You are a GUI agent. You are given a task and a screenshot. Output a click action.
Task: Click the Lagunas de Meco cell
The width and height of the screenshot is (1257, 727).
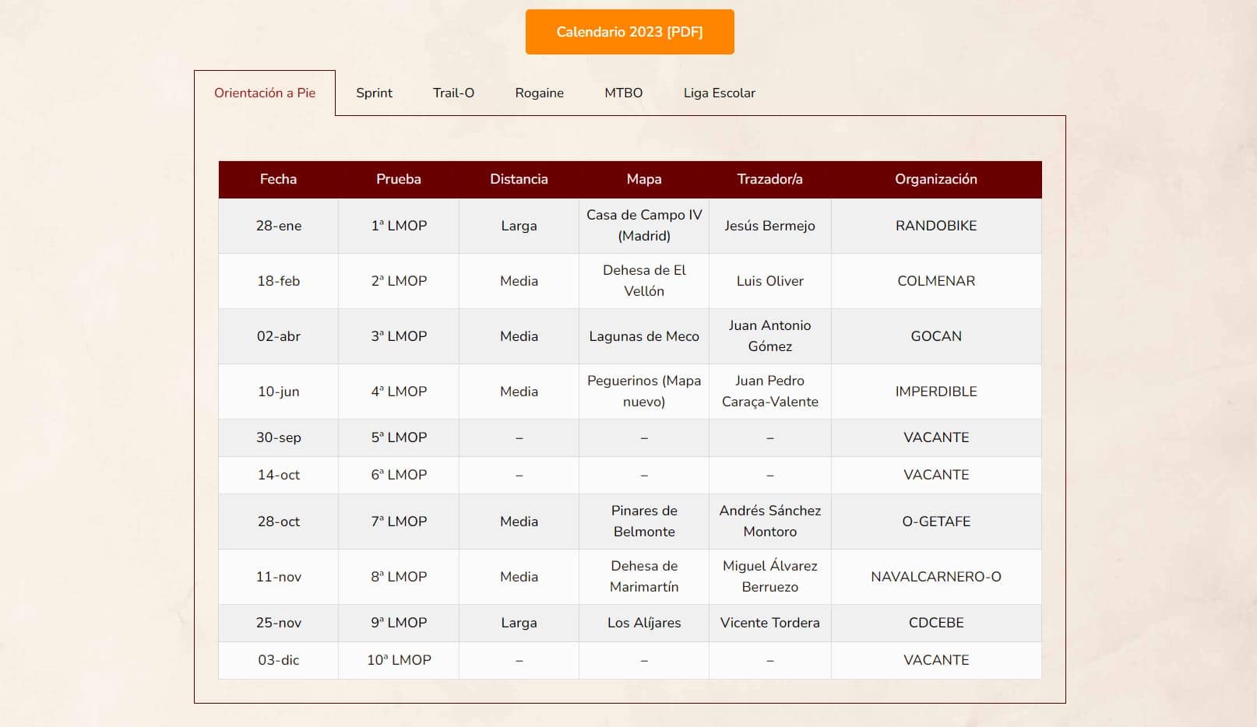tap(644, 336)
